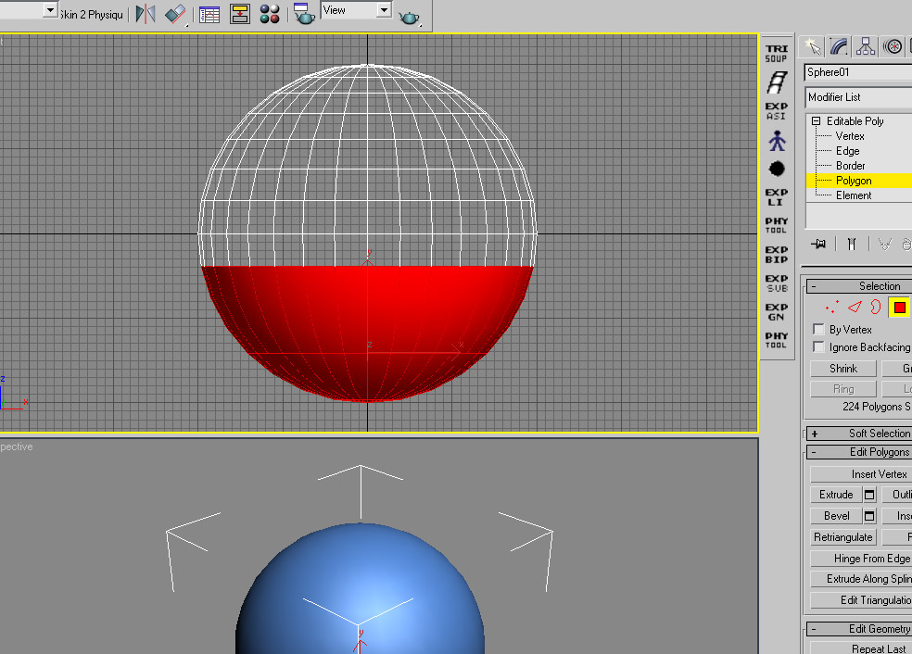The image size is (912, 654).
Task: Open the Schematic View icon
Action: (240, 14)
